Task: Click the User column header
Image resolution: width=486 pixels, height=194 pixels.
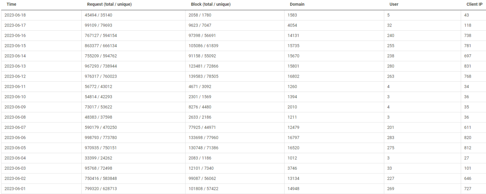Action: coord(394,4)
